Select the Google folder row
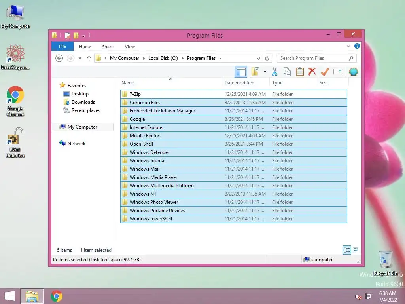405x304 pixels. (x=233, y=119)
